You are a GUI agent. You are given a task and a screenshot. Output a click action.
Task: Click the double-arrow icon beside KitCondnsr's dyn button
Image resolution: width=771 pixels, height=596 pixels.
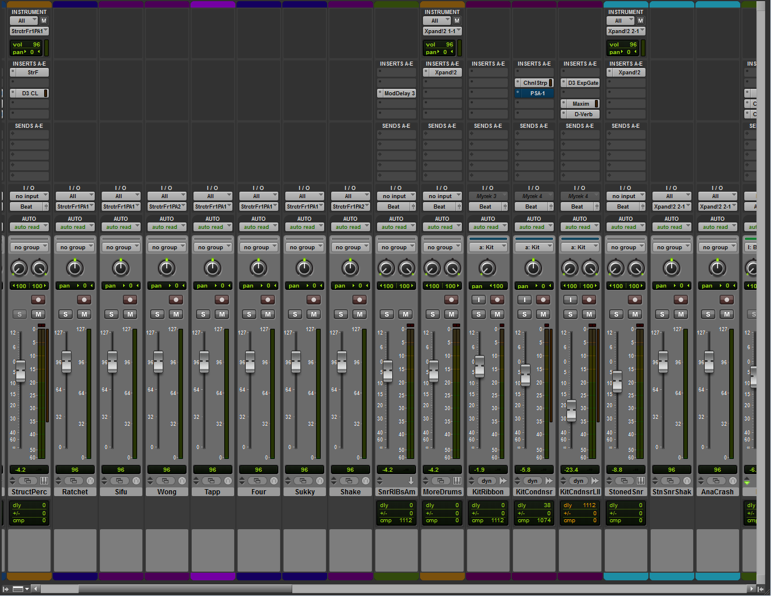(x=549, y=480)
